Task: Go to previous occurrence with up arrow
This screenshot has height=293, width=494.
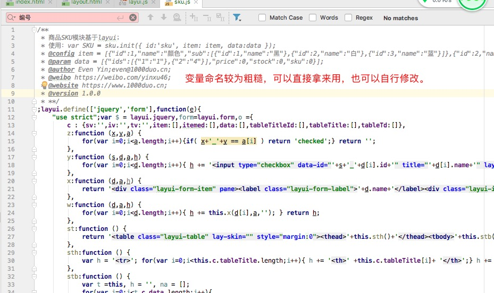Action: [x=150, y=18]
